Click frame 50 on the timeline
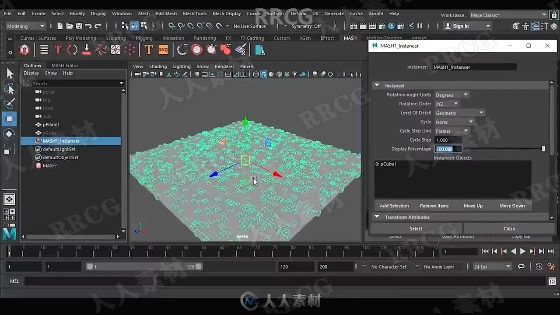This screenshot has width=560, height=315. 186,251
